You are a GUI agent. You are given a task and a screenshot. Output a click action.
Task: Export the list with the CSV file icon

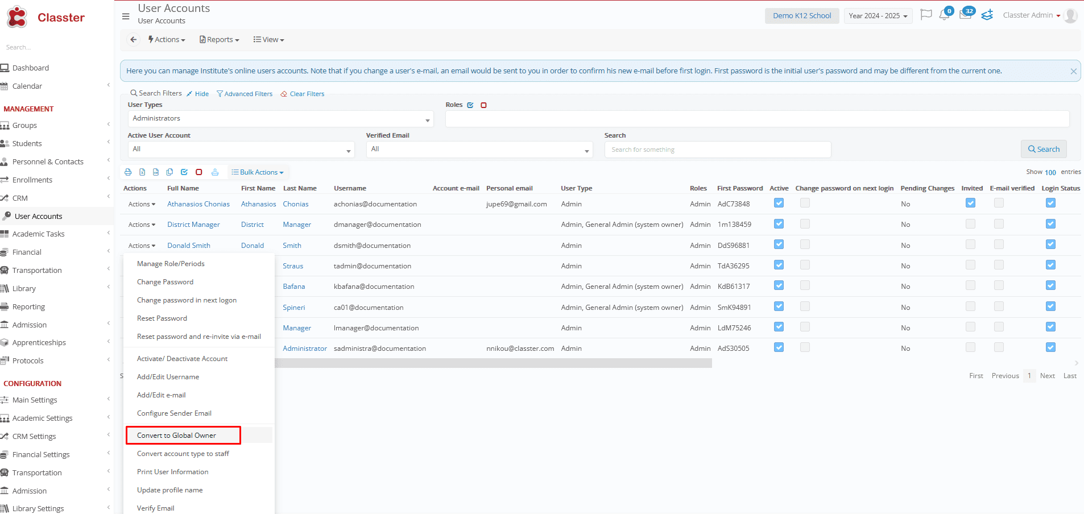tap(156, 172)
